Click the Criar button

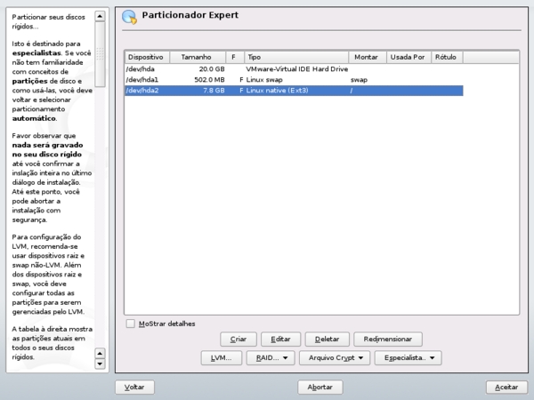point(239,340)
